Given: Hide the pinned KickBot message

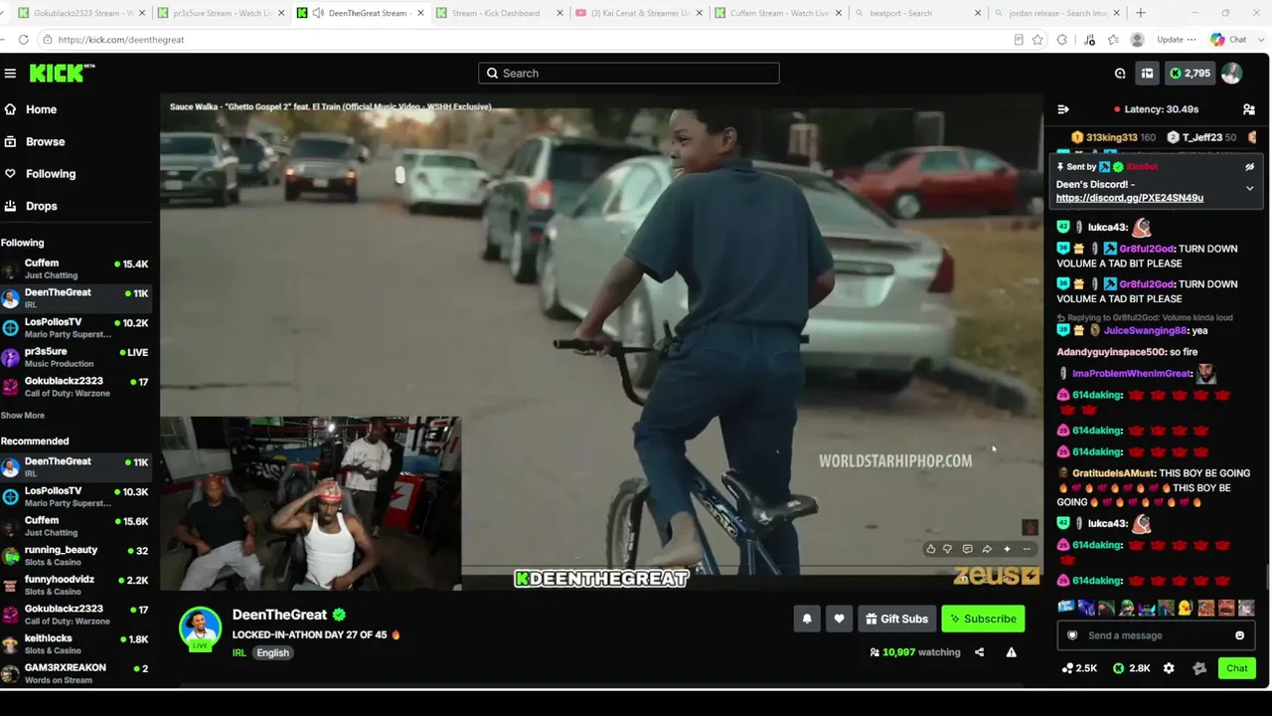Looking at the screenshot, I should tap(1250, 167).
